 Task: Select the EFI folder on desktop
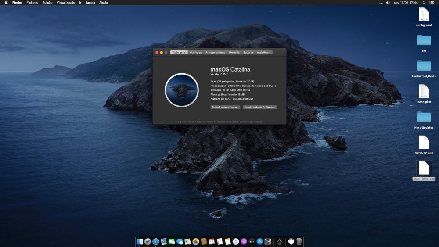click(x=424, y=43)
